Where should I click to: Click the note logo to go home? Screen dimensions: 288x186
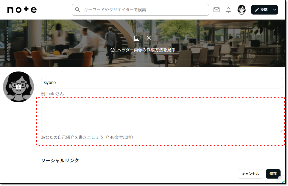(21, 9)
